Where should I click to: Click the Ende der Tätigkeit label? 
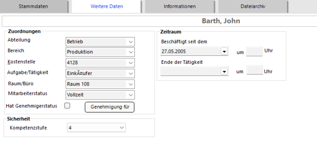(182, 62)
